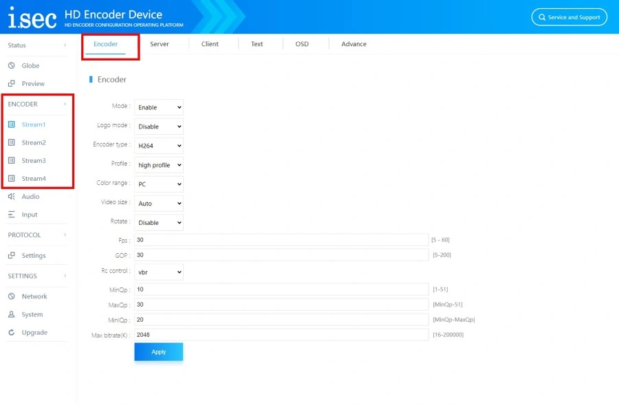This screenshot has width=619, height=405.
Task: Select the Stream4 grid icon
Action: 12,178
